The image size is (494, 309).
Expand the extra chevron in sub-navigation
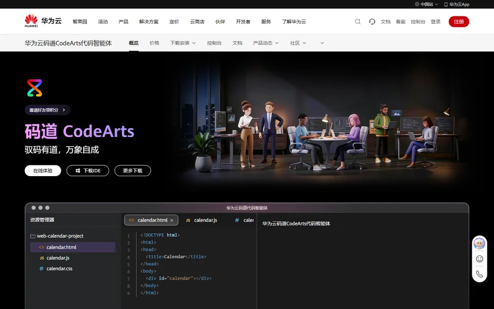coord(322,43)
